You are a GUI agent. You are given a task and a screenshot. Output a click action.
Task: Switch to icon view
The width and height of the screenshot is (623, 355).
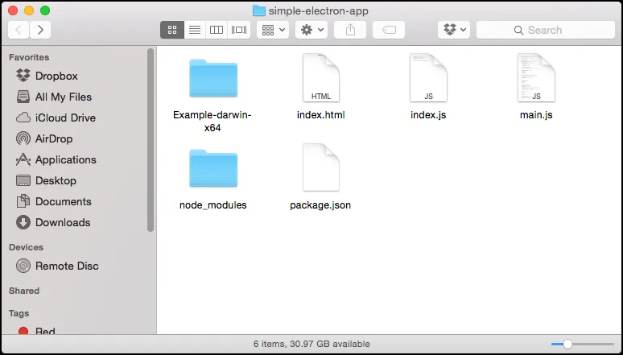[172, 30]
